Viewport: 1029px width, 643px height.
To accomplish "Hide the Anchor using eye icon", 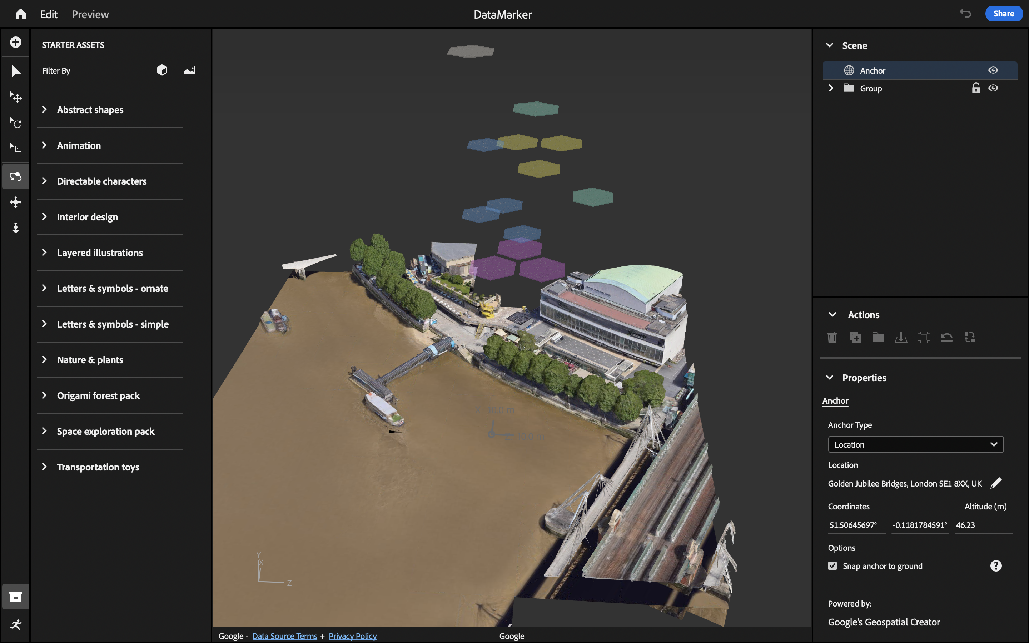I will click(993, 70).
